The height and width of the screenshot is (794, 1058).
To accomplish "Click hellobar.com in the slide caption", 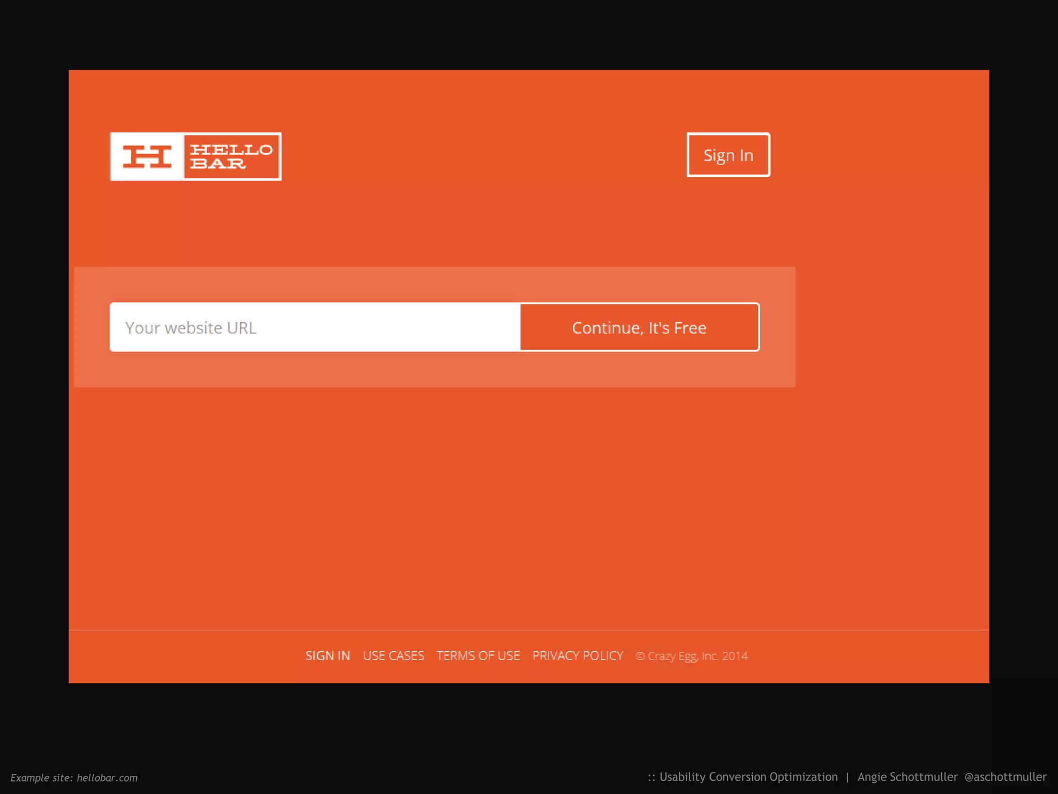I will [x=107, y=777].
